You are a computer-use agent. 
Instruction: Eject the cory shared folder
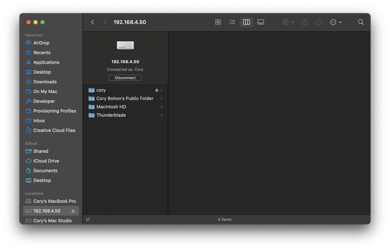point(156,90)
